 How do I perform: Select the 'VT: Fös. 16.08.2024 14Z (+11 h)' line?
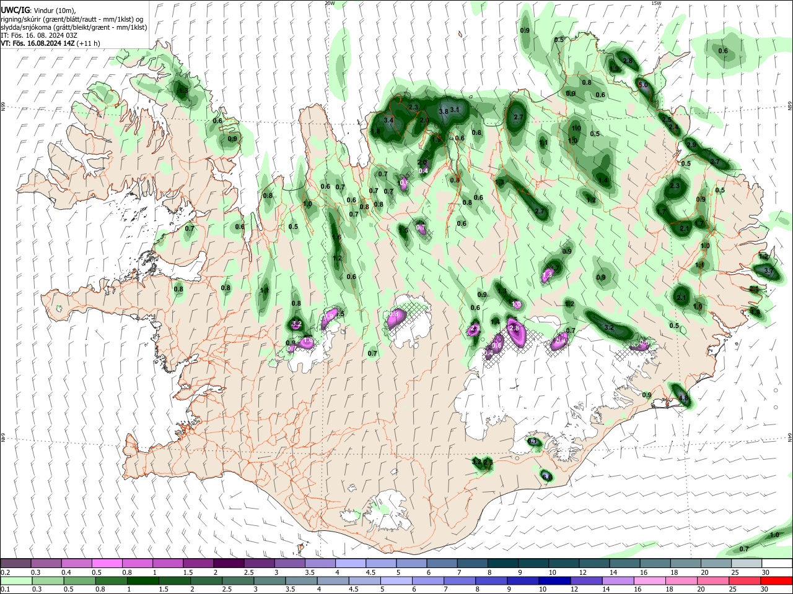(50, 43)
